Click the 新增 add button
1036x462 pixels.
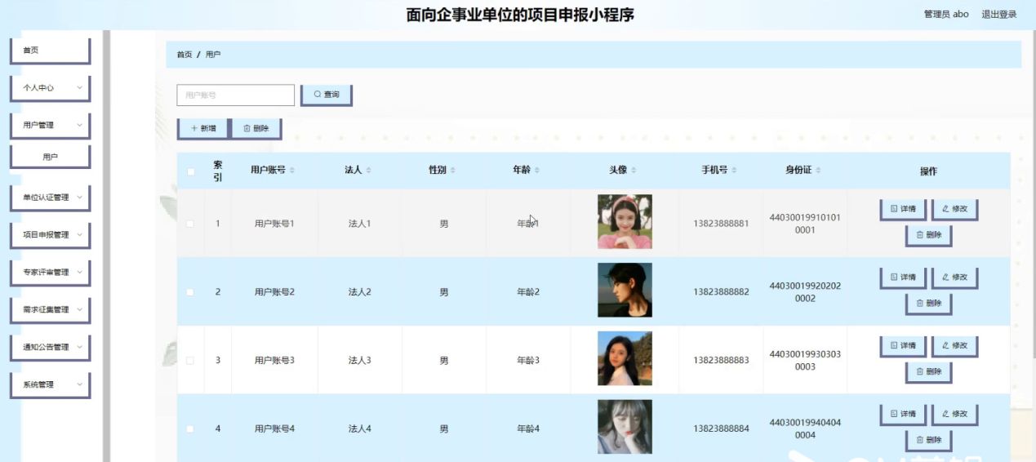[203, 128]
